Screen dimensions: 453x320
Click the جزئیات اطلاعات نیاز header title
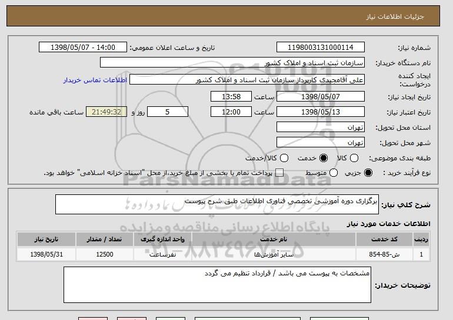[395, 16]
